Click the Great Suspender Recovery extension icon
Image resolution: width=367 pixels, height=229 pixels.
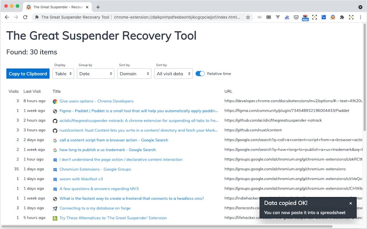click(x=333, y=17)
